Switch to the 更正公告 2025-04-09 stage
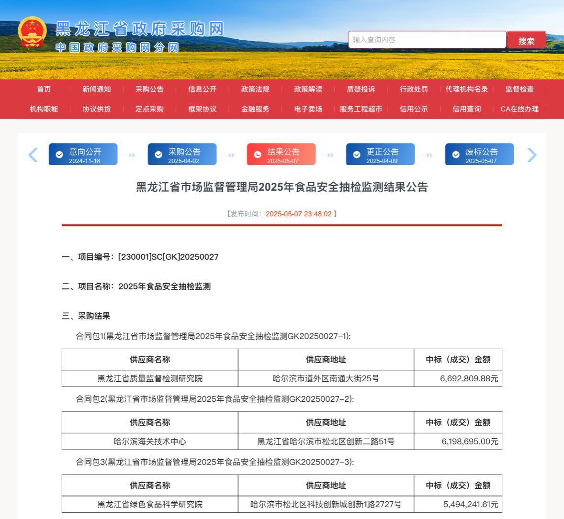Viewport: 564px width, 519px height. click(x=381, y=155)
